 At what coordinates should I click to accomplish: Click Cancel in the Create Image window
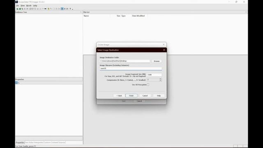pos(139,101)
